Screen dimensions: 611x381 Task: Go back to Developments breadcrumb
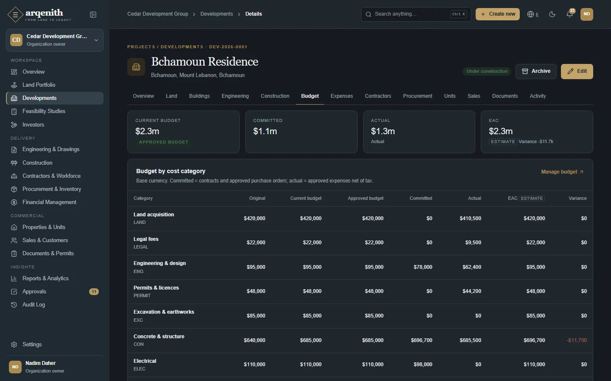(217, 14)
